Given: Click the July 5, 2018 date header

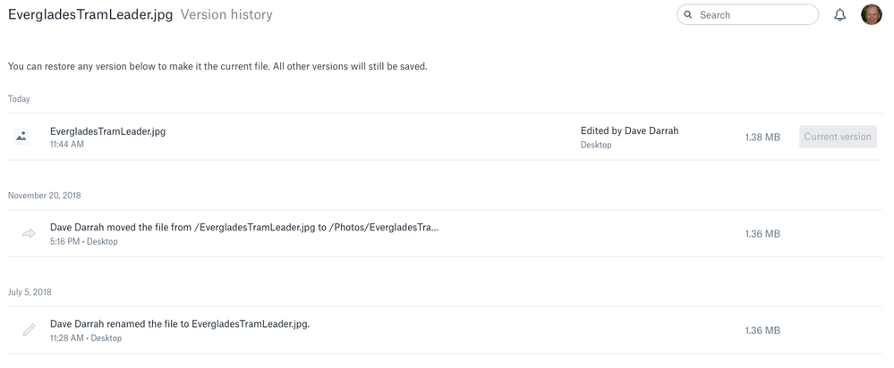Looking at the screenshot, I should (30, 292).
